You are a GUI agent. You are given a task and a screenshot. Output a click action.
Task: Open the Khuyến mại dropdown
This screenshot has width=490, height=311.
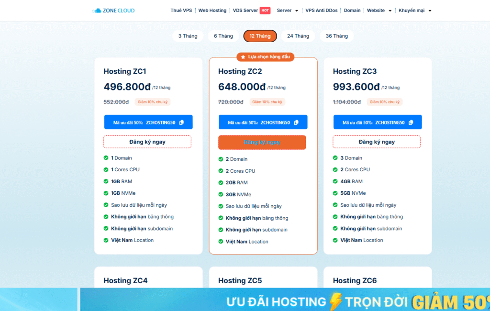414,11
